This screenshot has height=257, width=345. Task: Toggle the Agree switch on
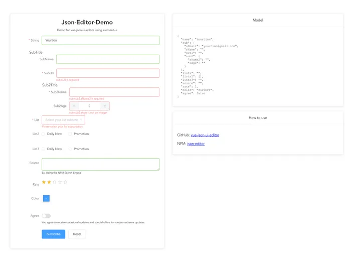pos(46,216)
